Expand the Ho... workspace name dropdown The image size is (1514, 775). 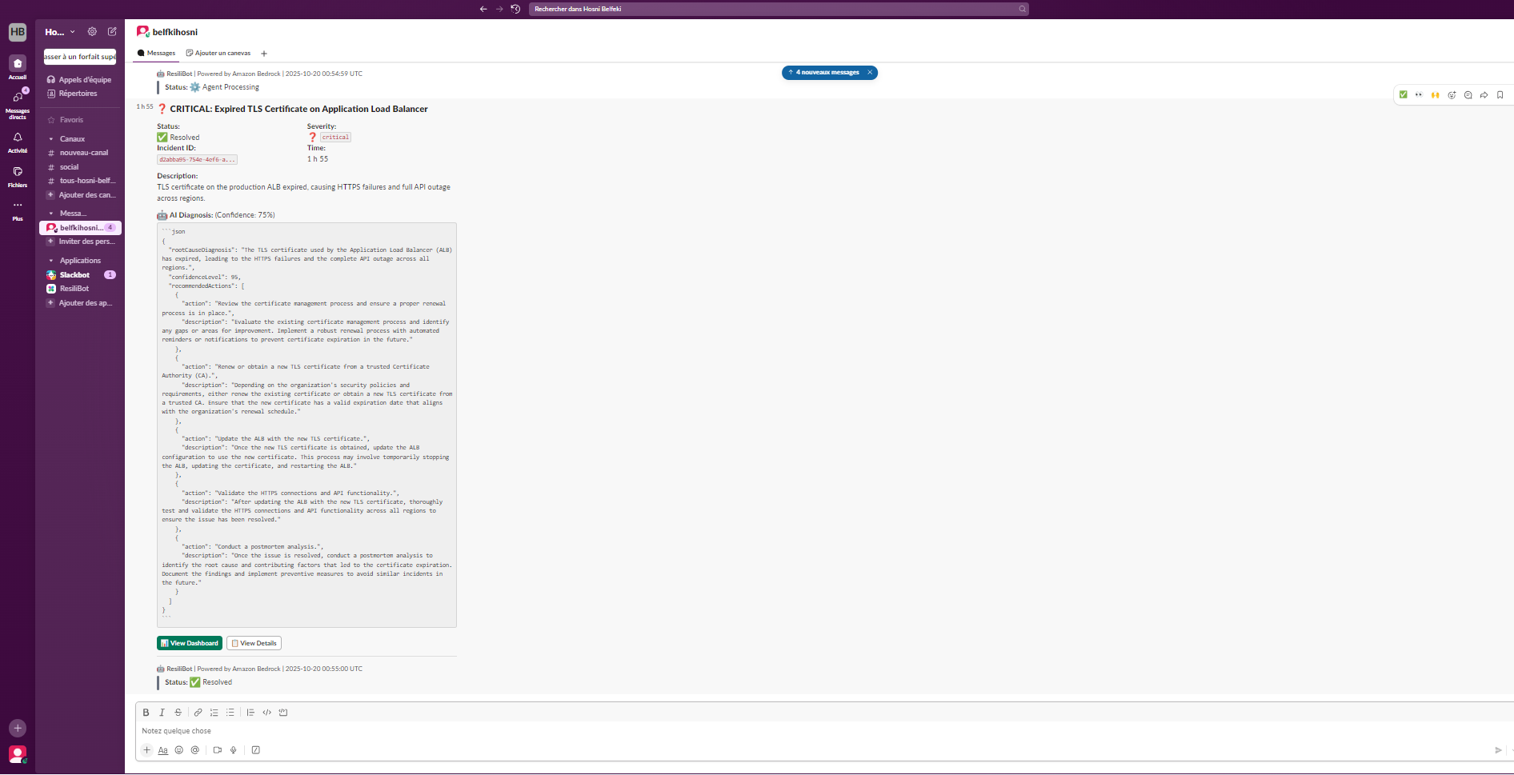60,32
